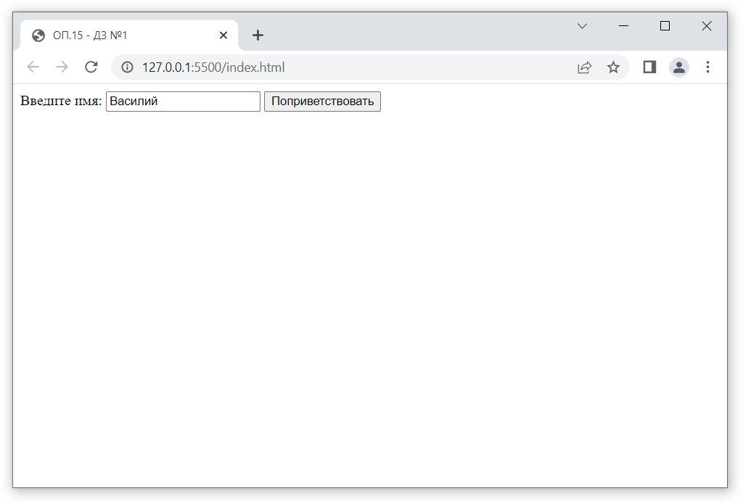
Task: Open a new tab with plus button
Action: coord(258,36)
